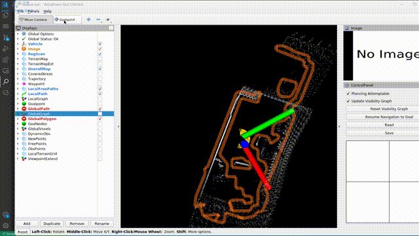Screen dimensions: 419x236
Task: Click the RegScan point cloud icon
Action: 24,54
